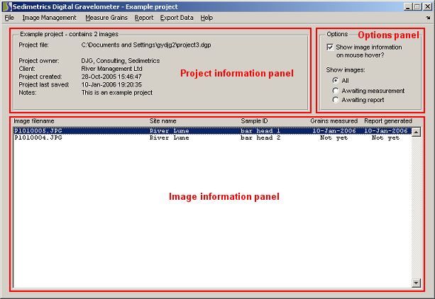Select Awaiting measurement radio button
435x299 pixels.
(336, 91)
